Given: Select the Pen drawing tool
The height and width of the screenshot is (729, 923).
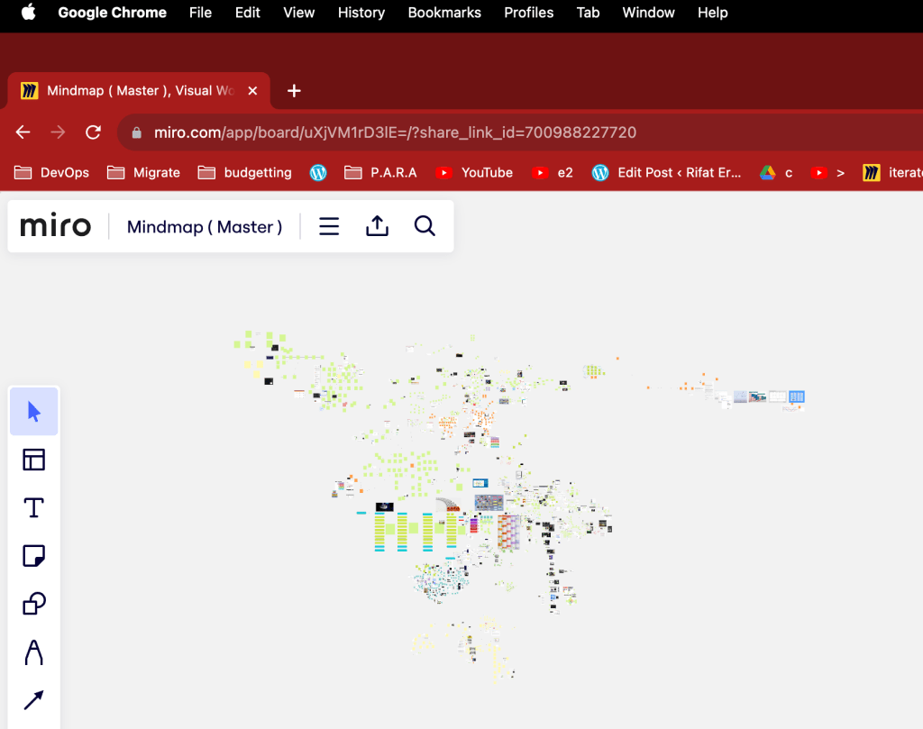Looking at the screenshot, I should click(x=33, y=652).
